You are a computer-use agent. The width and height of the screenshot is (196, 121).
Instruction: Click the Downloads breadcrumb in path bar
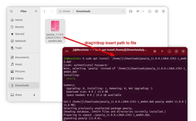click(83, 11)
